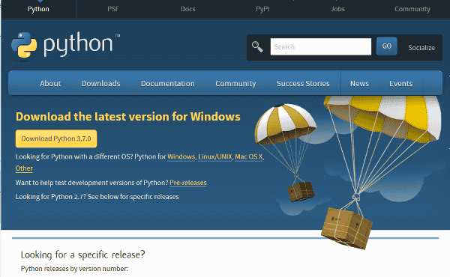This screenshot has height=277, width=450.
Task: Click the GO search button
Action: click(x=386, y=46)
